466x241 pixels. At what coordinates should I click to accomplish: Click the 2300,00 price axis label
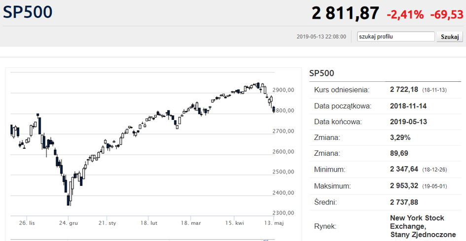point(283,213)
